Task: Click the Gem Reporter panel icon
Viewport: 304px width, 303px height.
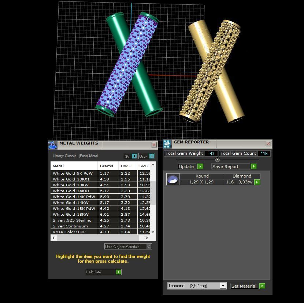Action: [167, 144]
